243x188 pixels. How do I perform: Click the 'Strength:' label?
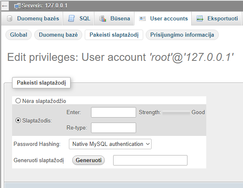tap(150, 112)
